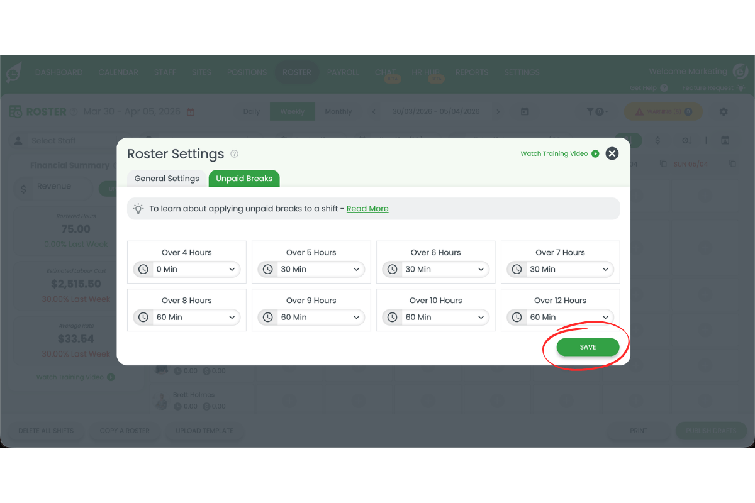Click the settings gear in the roster toolbar

(x=724, y=111)
